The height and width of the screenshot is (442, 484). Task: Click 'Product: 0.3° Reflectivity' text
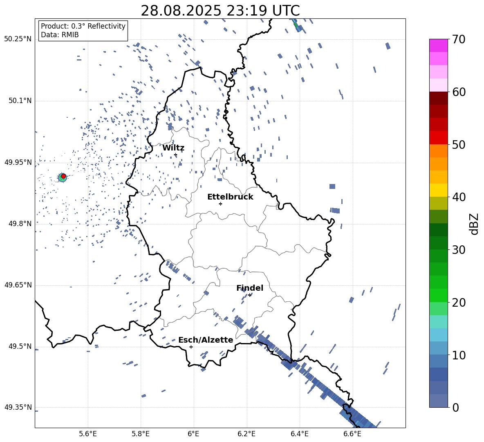(83, 26)
